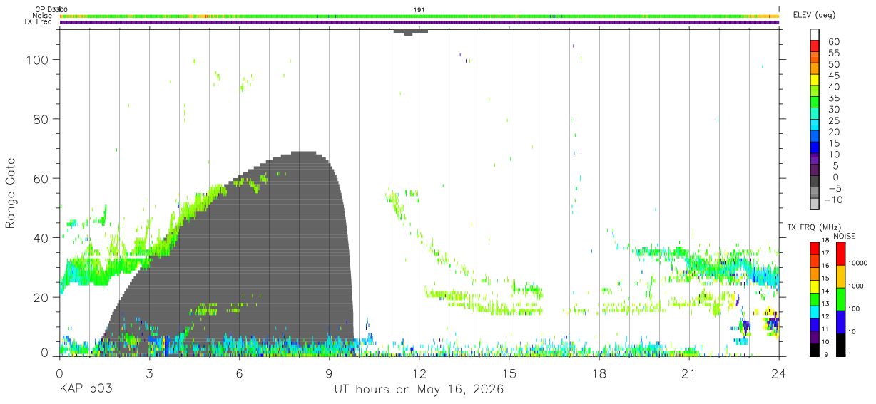Viewport: 876px width, 404px height.
Task: Select the blue swatch in NOISE colorbar
Action: click(840, 322)
